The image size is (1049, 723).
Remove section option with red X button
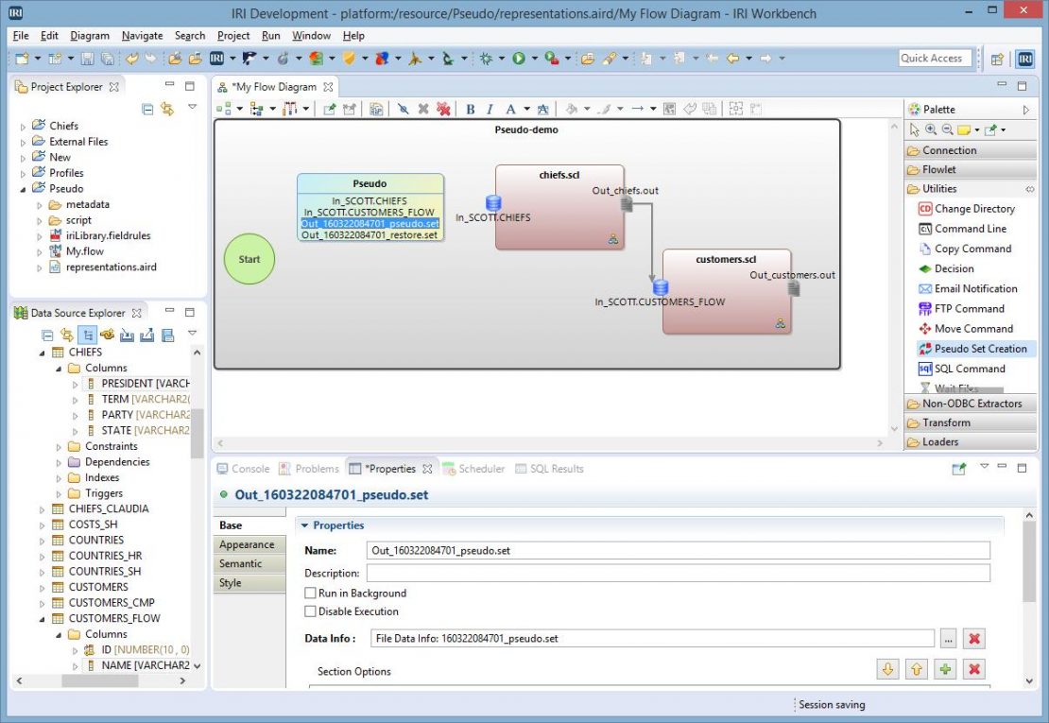[974, 669]
